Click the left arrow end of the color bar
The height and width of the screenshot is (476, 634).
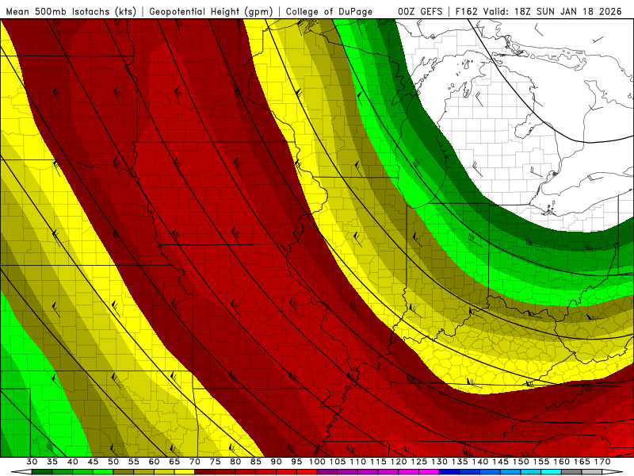click(x=21, y=472)
